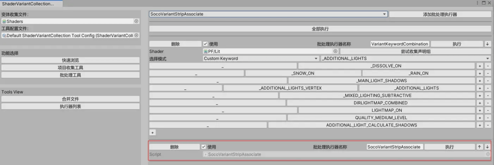Add new keyword group with bottom plus button
494x165 pixels.
tap(152, 133)
